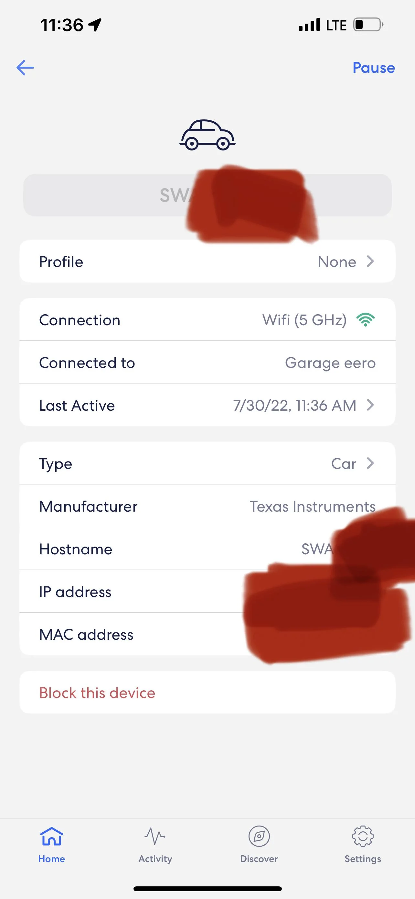Tap the car device icon

tap(207, 135)
